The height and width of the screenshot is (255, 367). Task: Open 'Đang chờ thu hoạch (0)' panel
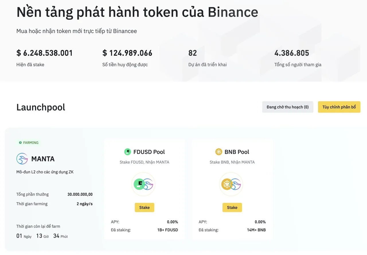click(x=288, y=107)
